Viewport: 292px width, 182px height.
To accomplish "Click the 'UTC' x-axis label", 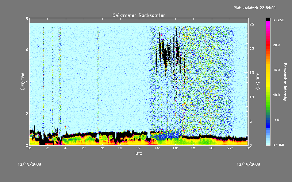I will (x=139, y=153).
